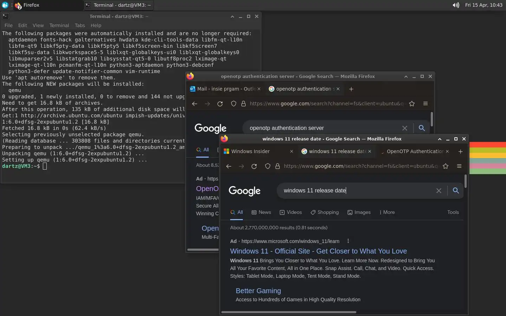Open the Better Gaming link
This screenshot has height=316, width=506.
coord(258,291)
